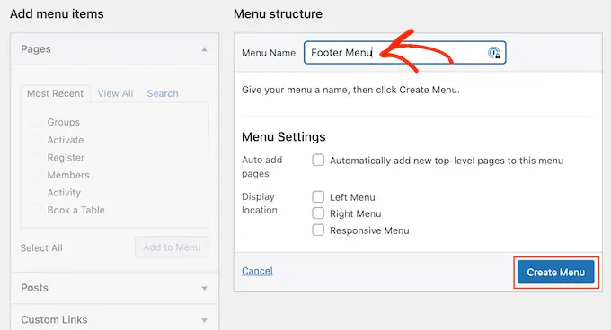Check the Groups page checkbox

[x=36, y=122]
